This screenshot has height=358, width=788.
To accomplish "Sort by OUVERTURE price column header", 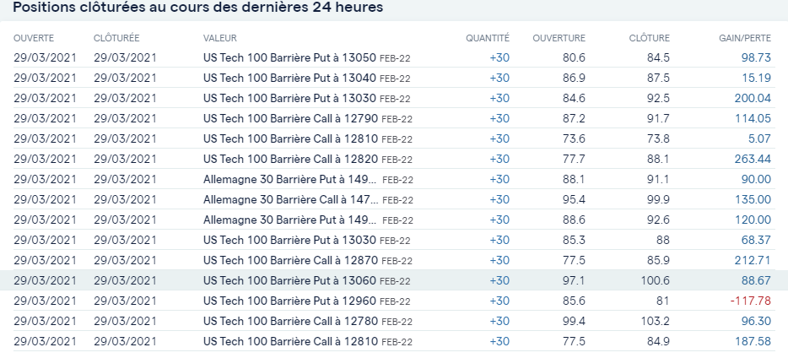I will pyautogui.click(x=559, y=38).
